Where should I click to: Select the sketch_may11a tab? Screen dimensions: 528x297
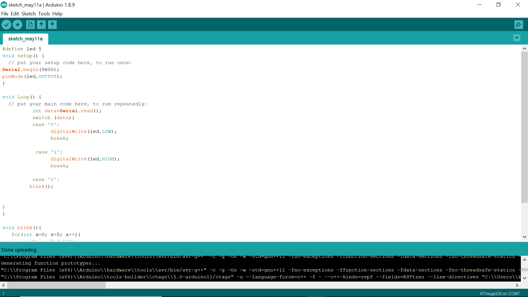25,39
